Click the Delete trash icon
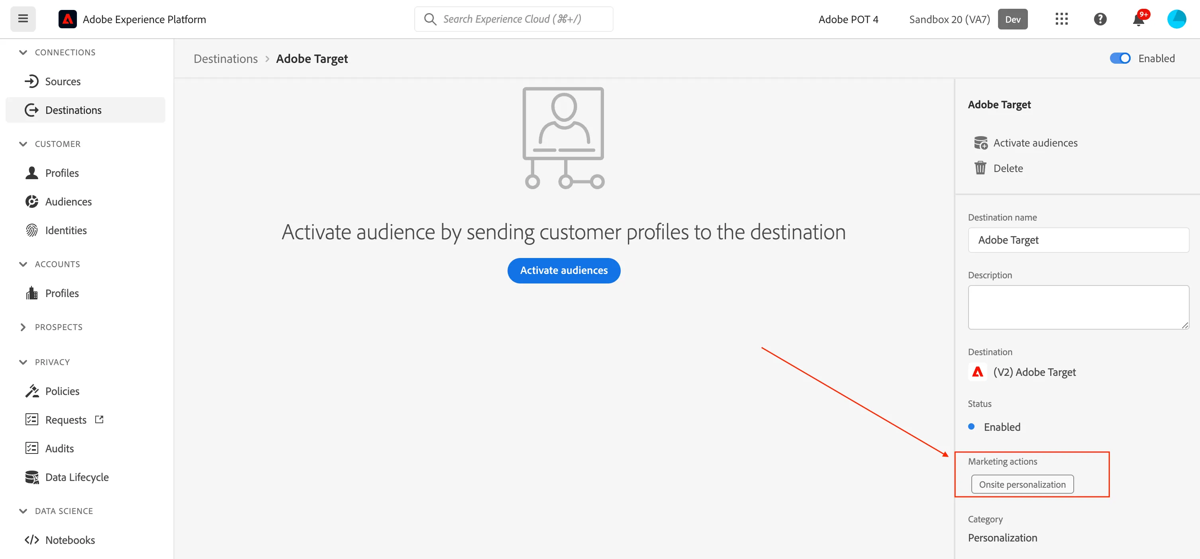The width and height of the screenshot is (1200, 559). click(980, 168)
